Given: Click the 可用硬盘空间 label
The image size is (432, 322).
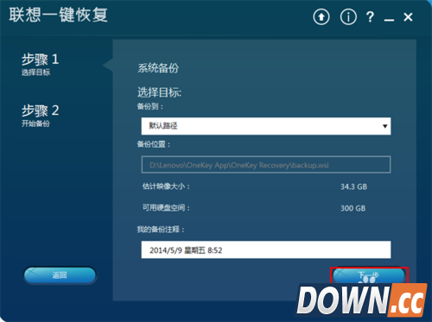Looking at the screenshot, I should [x=166, y=208].
